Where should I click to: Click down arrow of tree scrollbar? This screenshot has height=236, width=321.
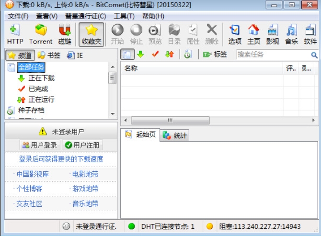(x=113, y=114)
